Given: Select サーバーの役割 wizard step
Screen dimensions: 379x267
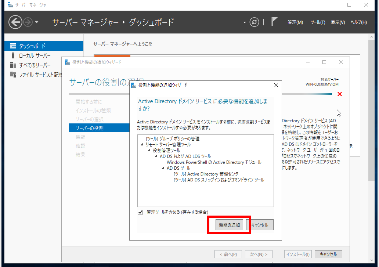Looking at the screenshot, I should pos(99,128).
